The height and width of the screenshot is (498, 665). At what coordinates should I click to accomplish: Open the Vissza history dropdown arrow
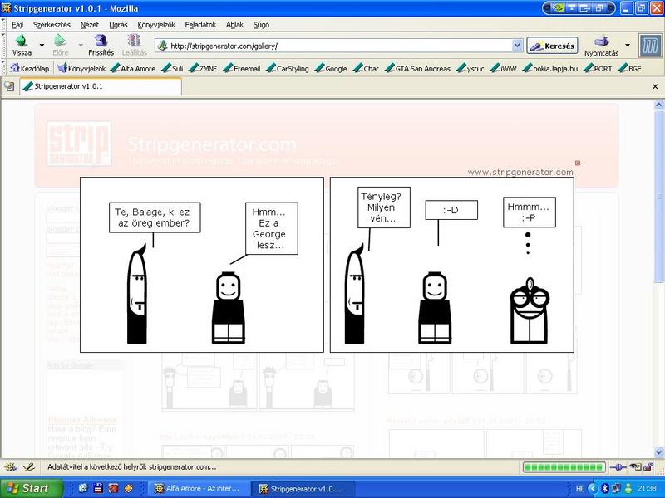pos(42,45)
